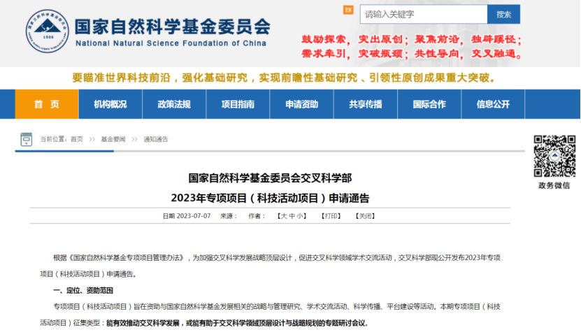Open the 机构概况 navigation menu
581x332 pixels.
110,104
